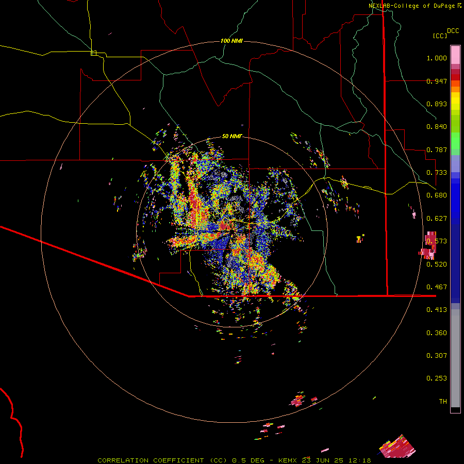Pick the light pink swatch atop color bar
This screenshot has width=464, height=464.
(x=455, y=55)
